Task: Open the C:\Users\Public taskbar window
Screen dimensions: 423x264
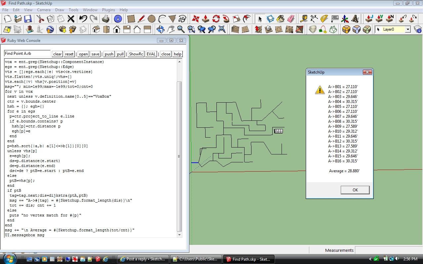Action: [196, 259]
